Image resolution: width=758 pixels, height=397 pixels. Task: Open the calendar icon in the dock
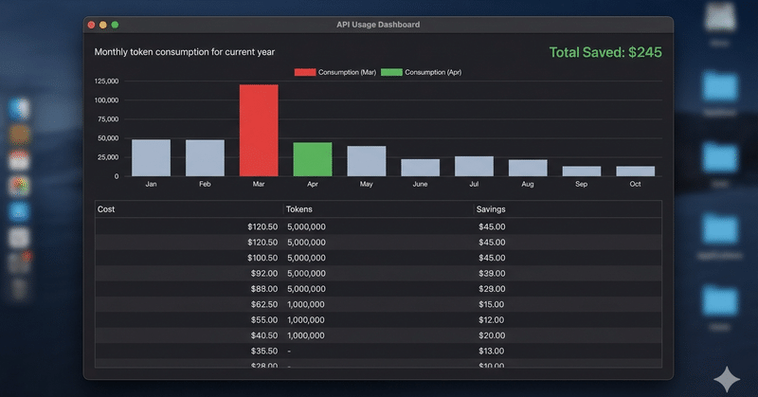(x=19, y=160)
